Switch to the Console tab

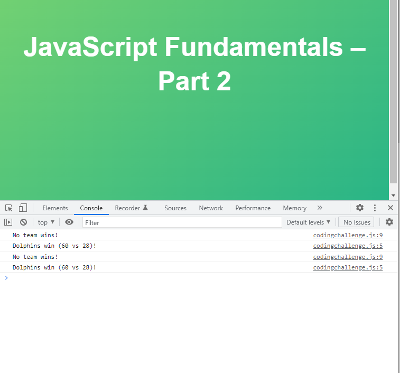91,208
